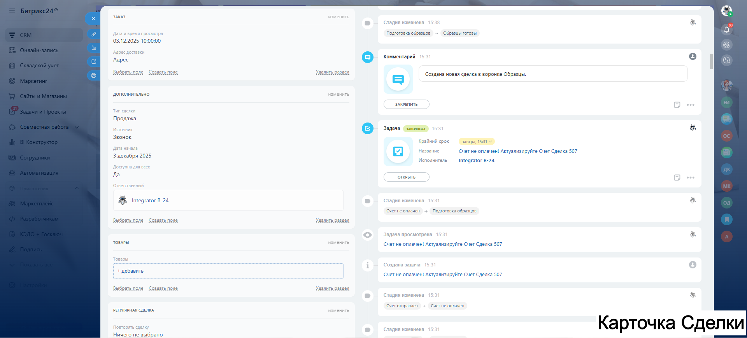This screenshot has width=747, height=338.
Task: Click the note icon in Комментарий card
Action: pos(677,105)
